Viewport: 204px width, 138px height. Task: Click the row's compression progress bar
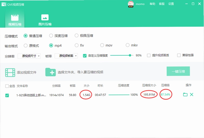(x=119, y=95)
